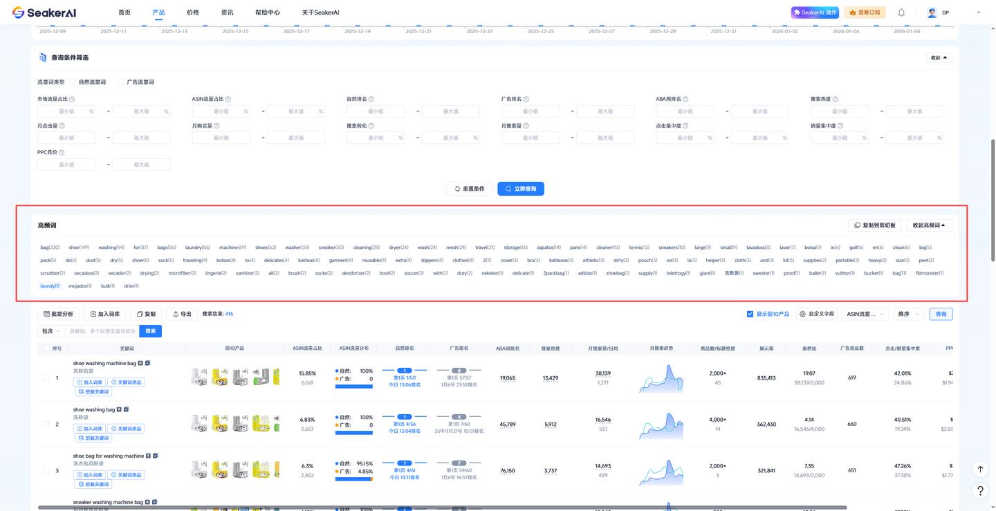The height and width of the screenshot is (511, 996).
Task: Open the 降序 sort order dropdown
Action: (x=908, y=314)
